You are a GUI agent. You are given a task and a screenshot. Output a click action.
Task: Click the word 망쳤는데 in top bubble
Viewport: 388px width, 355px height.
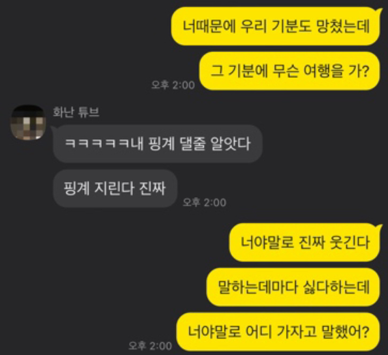343,26
